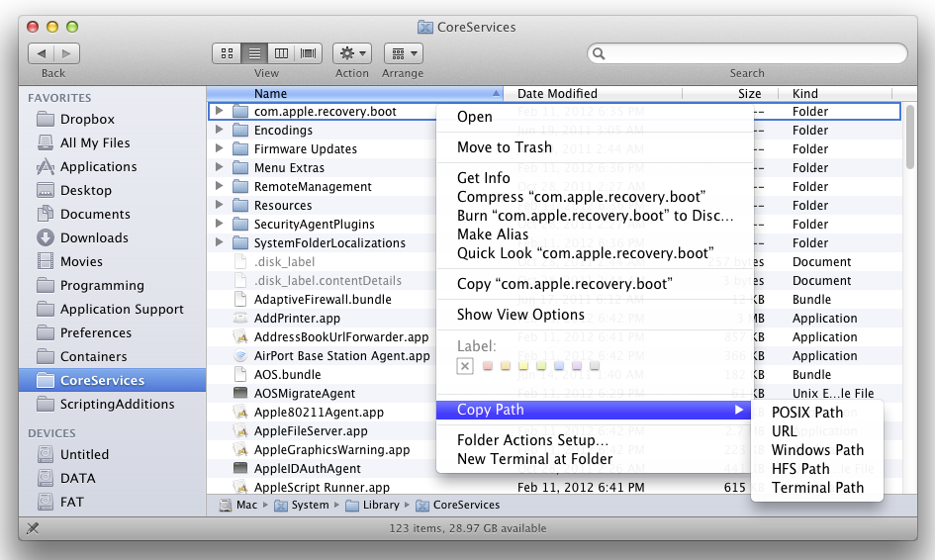Expand the Firmware Updates folder
This screenshot has height=560, width=935.
point(219,148)
